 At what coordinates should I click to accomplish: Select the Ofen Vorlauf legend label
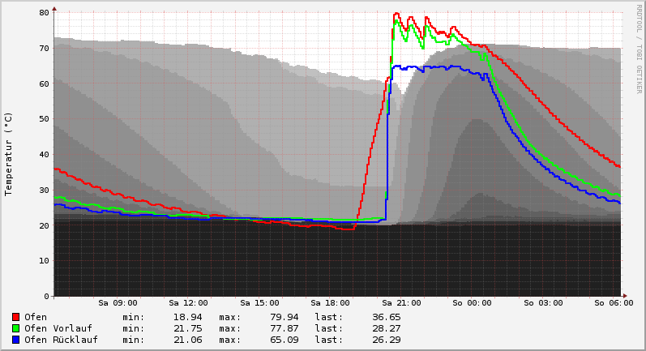tap(58, 328)
